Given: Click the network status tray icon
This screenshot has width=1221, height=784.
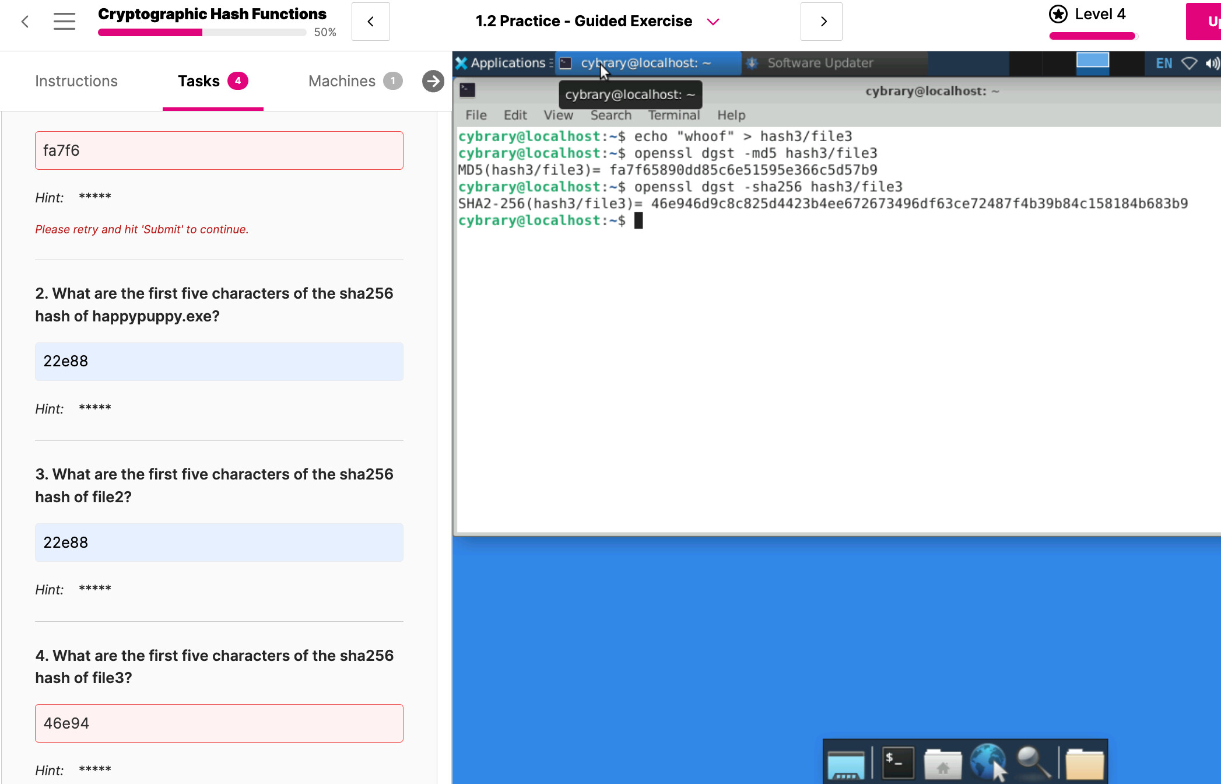Looking at the screenshot, I should coord(1189,63).
